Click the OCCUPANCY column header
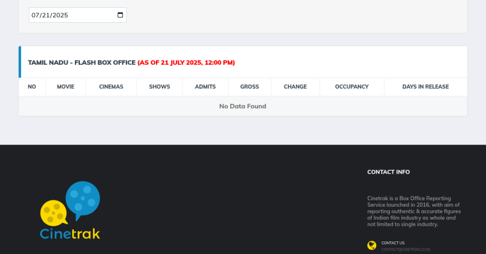The image size is (486, 254). pos(352,87)
